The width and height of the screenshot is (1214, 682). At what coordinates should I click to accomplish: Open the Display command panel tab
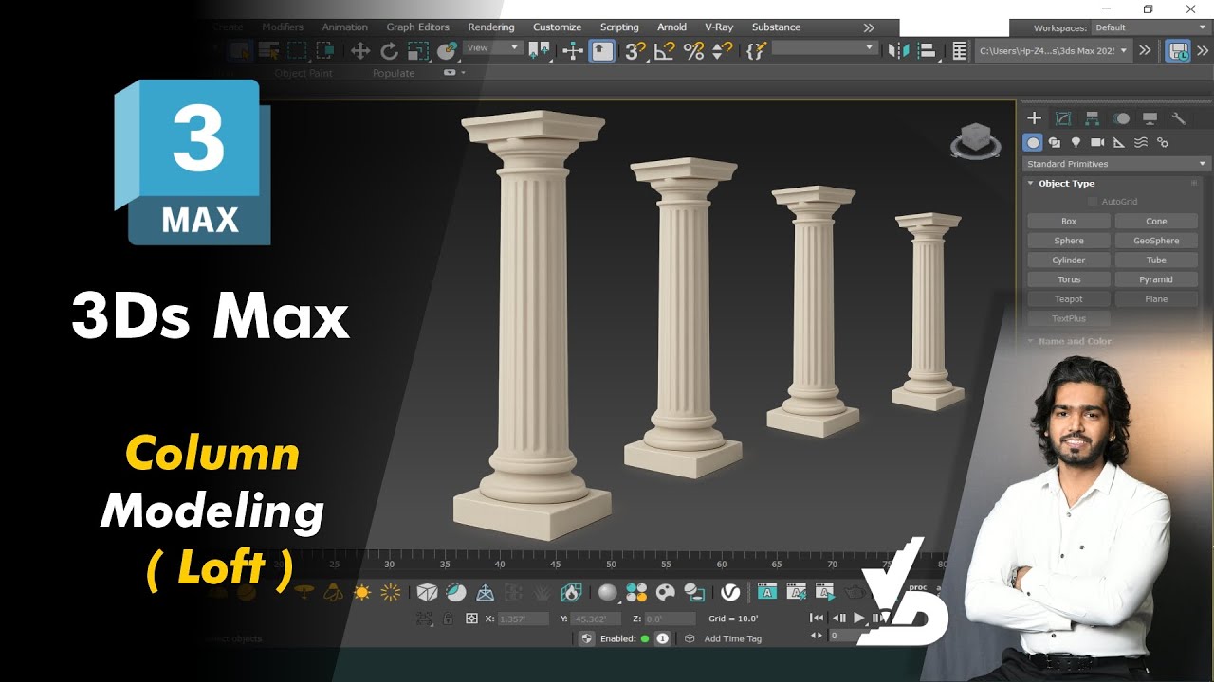click(1150, 118)
